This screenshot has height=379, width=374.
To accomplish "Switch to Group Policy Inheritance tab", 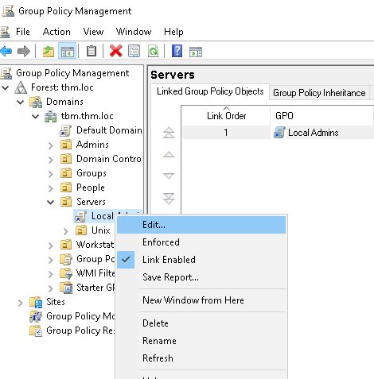I will coord(319,93).
